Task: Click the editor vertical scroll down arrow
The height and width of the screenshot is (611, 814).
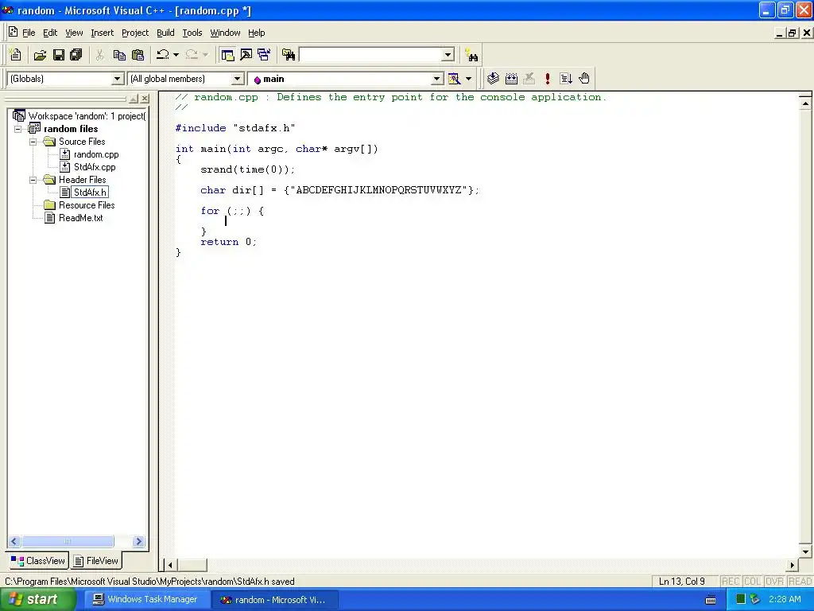Action: [x=805, y=552]
